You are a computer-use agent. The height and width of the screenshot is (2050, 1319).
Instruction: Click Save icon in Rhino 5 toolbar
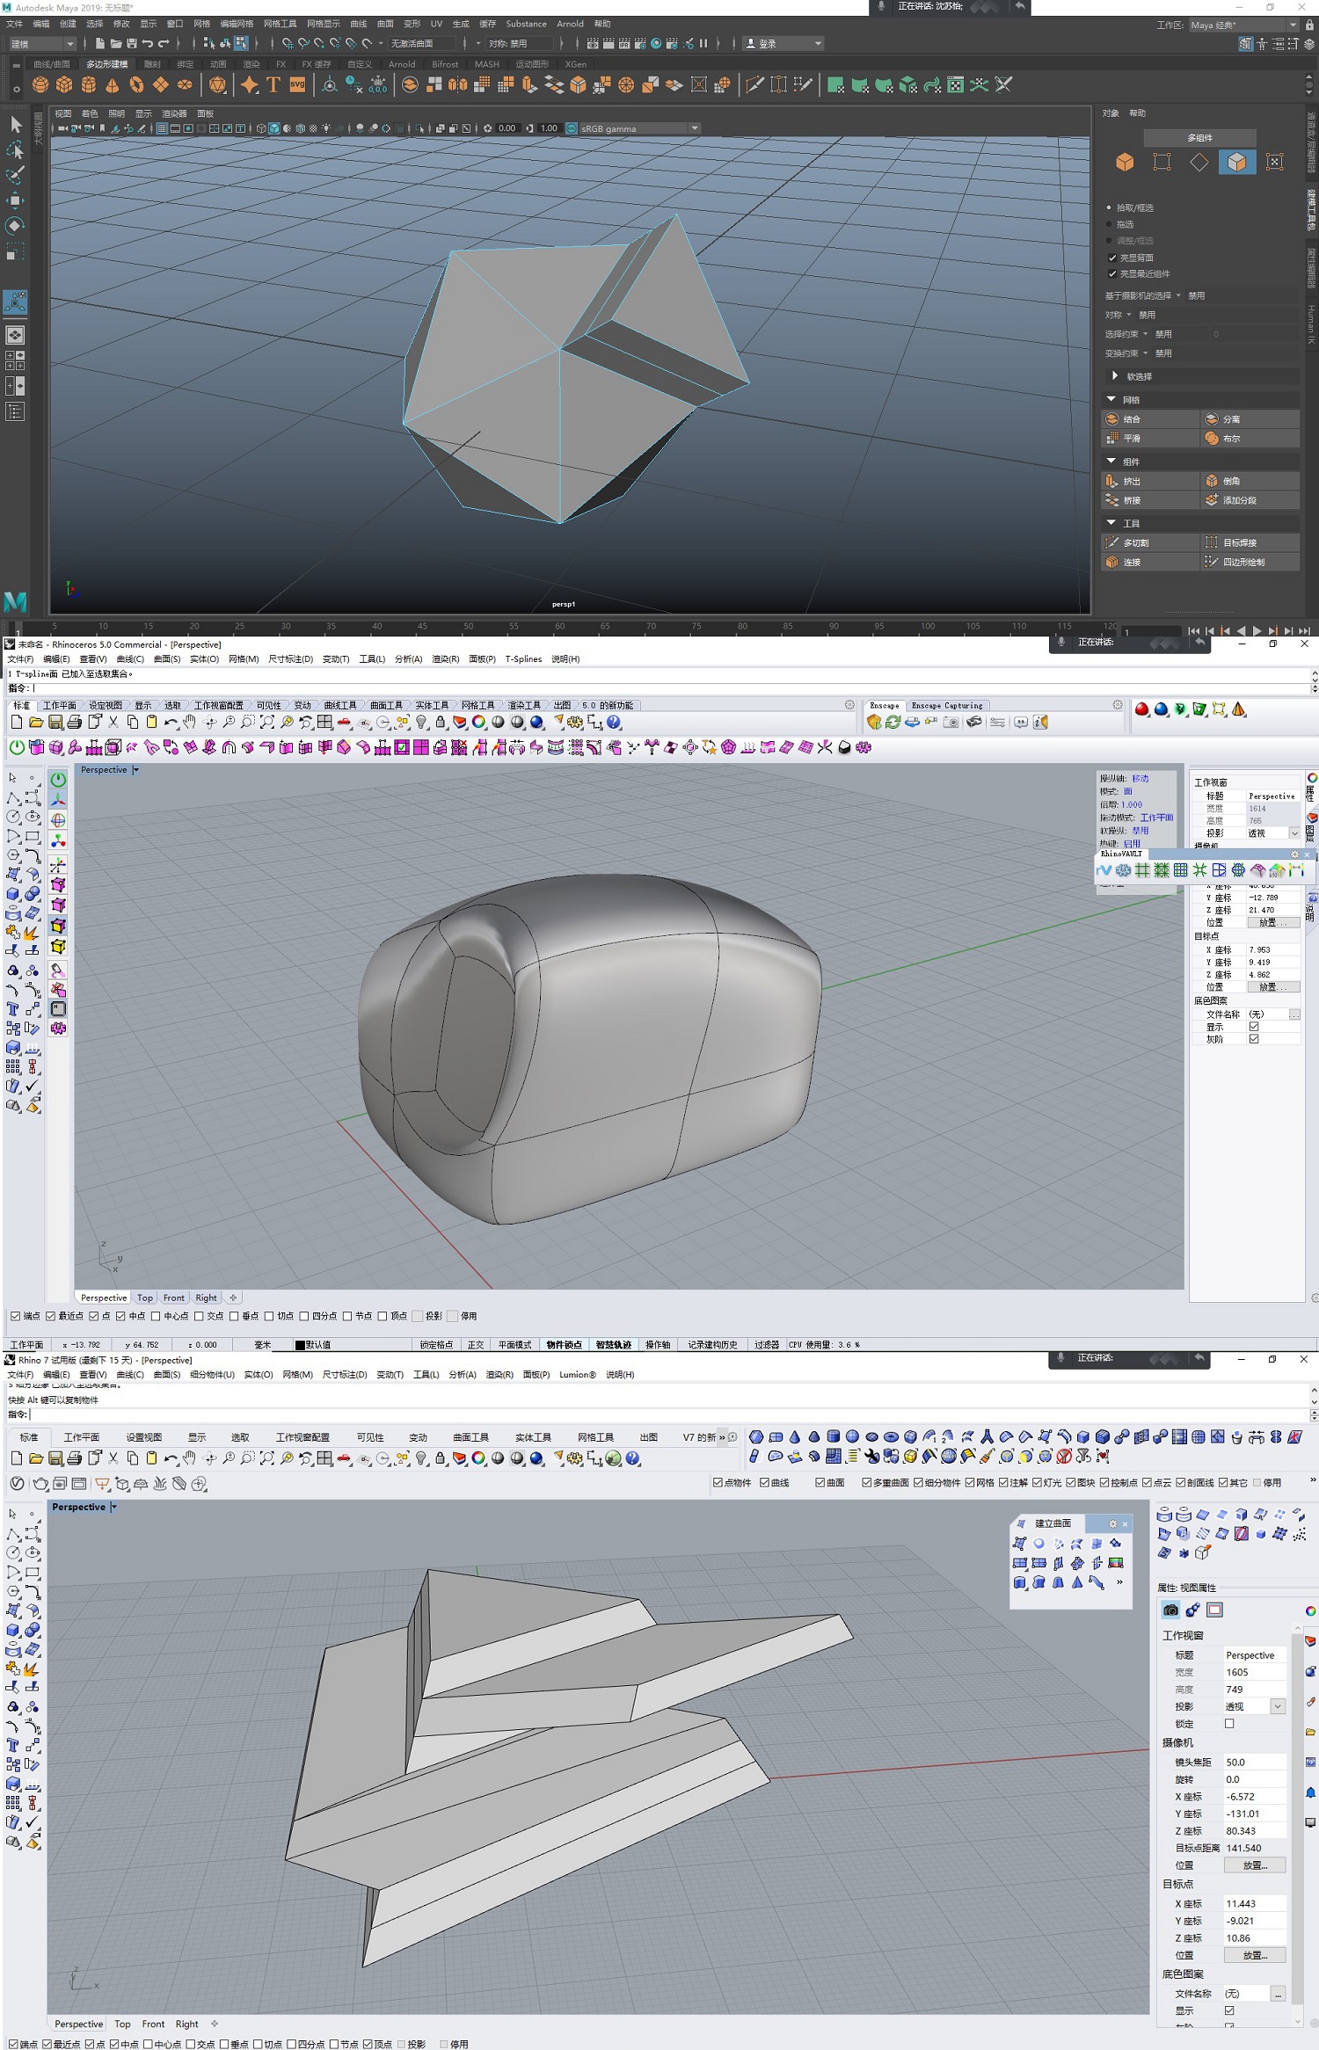[x=55, y=722]
